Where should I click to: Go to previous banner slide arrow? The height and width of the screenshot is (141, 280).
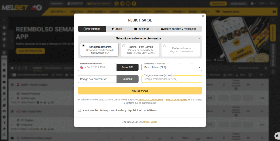[x=11, y=40]
